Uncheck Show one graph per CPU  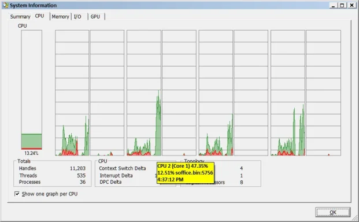pos(17,194)
